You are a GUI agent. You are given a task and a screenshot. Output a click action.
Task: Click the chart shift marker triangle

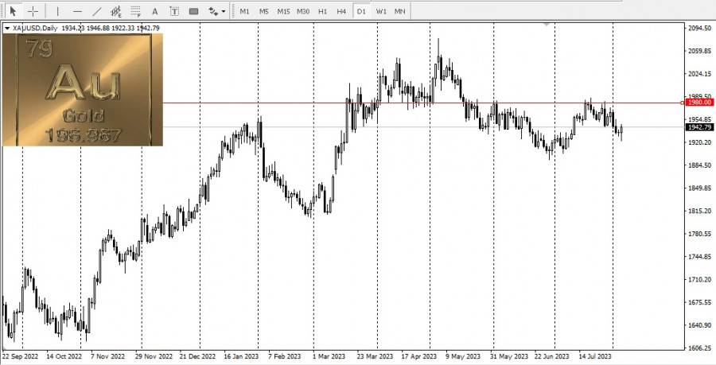[x=547, y=25]
